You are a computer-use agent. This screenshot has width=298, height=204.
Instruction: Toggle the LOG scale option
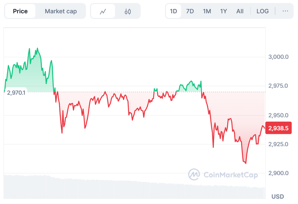pos(262,11)
